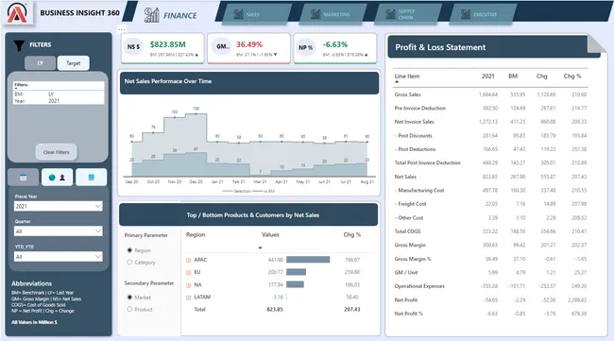Click the Net Profit -6.63% card value

coord(335,44)
